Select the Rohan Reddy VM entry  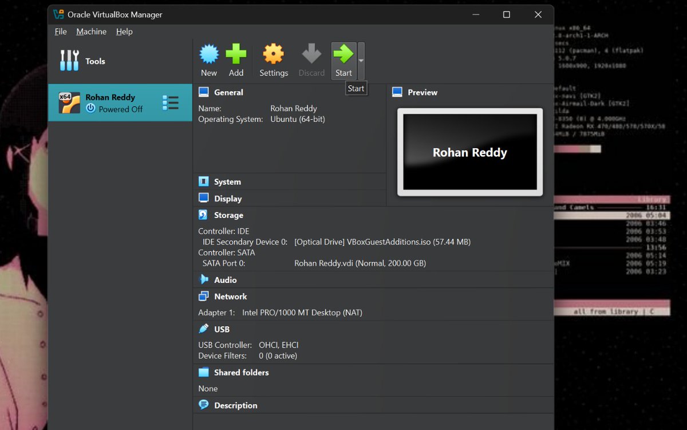[120, 102]
